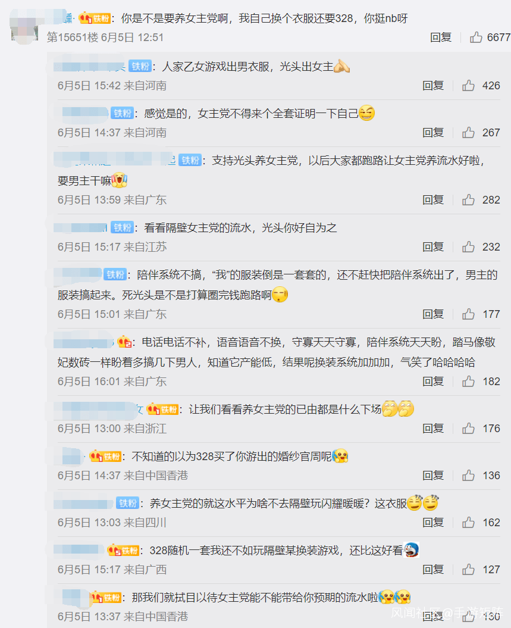
Task: Reply to the 13:00 Zhejiang comment
Action: pos(434,429)
